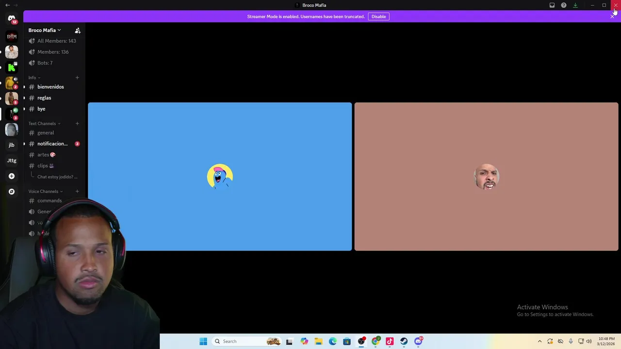Create a channel in Text Channels category

(x=77, y=124)
